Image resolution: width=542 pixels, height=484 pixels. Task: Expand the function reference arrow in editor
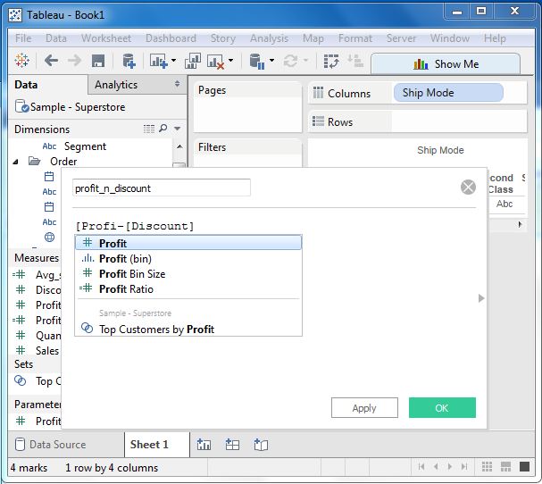tap(481, 298)
